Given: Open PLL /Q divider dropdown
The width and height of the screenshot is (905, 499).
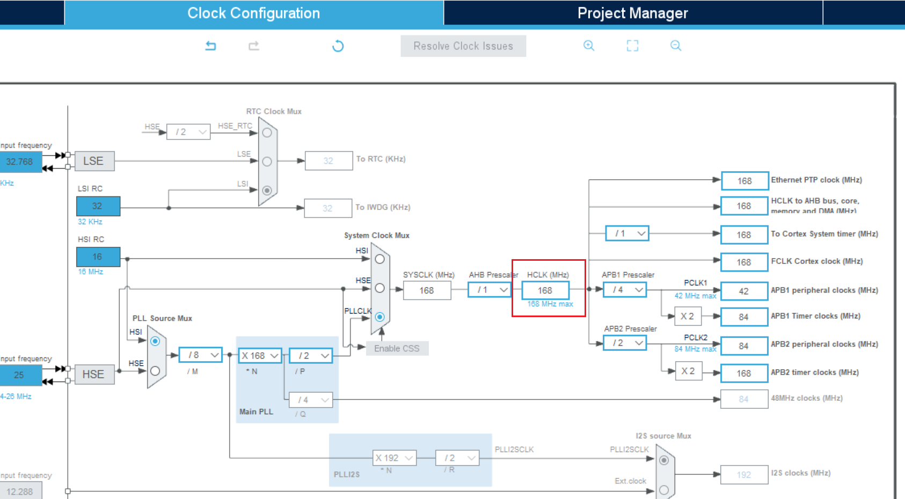Looking at the screenshot, I should tap(311, 400).
